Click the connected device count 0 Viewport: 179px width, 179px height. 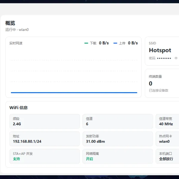pyautogui.click(x=151, y=84)
